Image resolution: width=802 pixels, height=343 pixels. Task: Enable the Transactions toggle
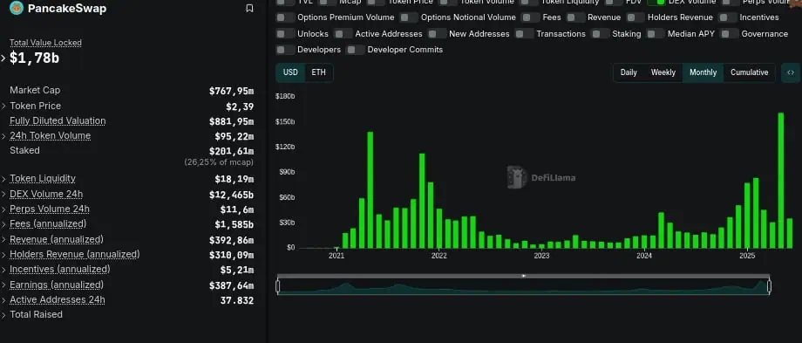[x=525, y=34]
